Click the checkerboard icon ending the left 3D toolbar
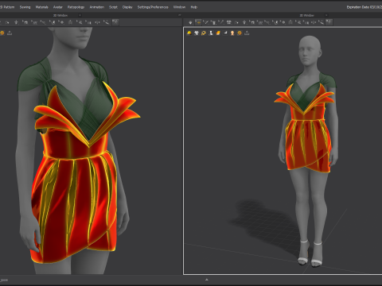The height and width of the screenshot is (286, 382). click(x=115, y=22)
